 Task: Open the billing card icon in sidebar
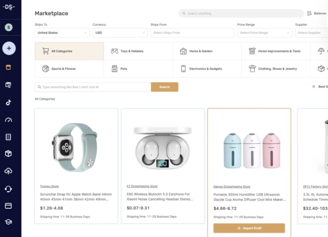pyautogui.click(x=8, y=205)
